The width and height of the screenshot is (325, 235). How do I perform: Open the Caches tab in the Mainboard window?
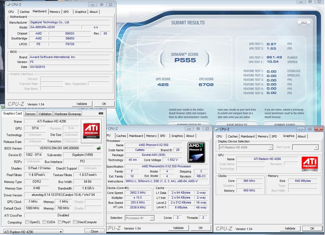[x=24, y=12]
